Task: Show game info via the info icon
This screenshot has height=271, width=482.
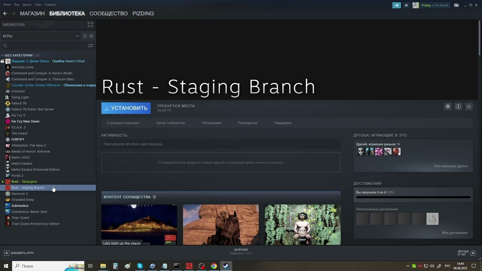Action: point(458,107)
